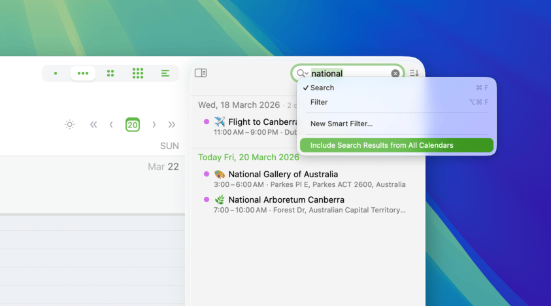Select the Week view three-dot icon

(83, 73)
